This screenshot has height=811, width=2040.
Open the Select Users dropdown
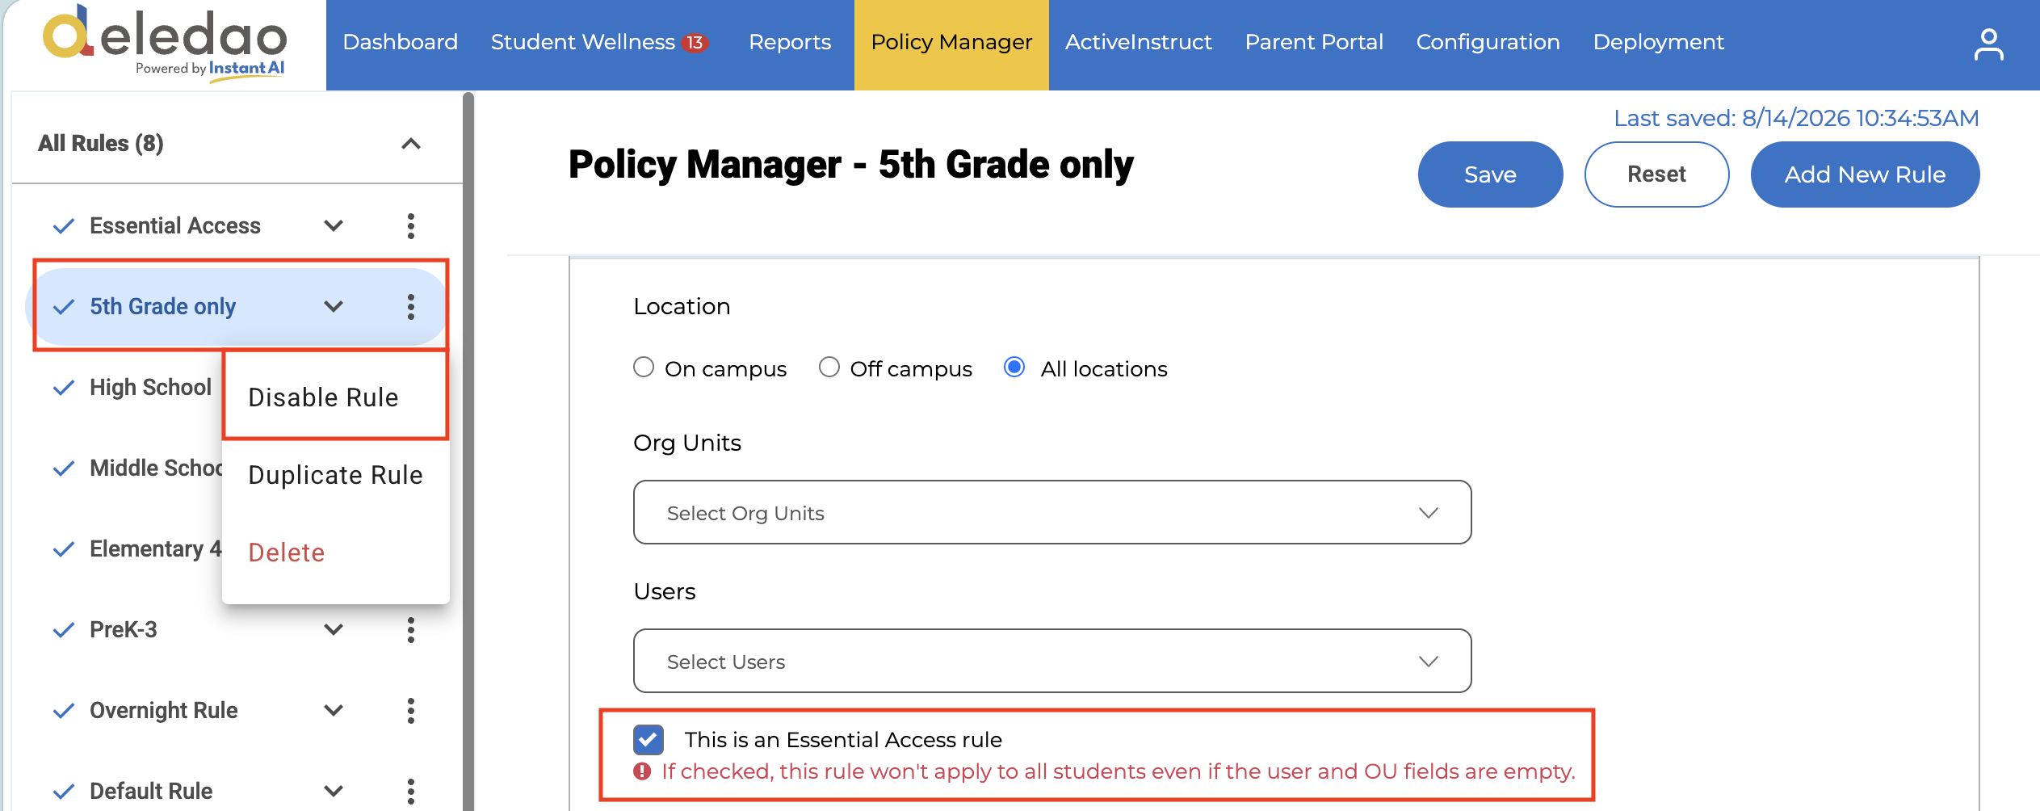pos(1052,661)
